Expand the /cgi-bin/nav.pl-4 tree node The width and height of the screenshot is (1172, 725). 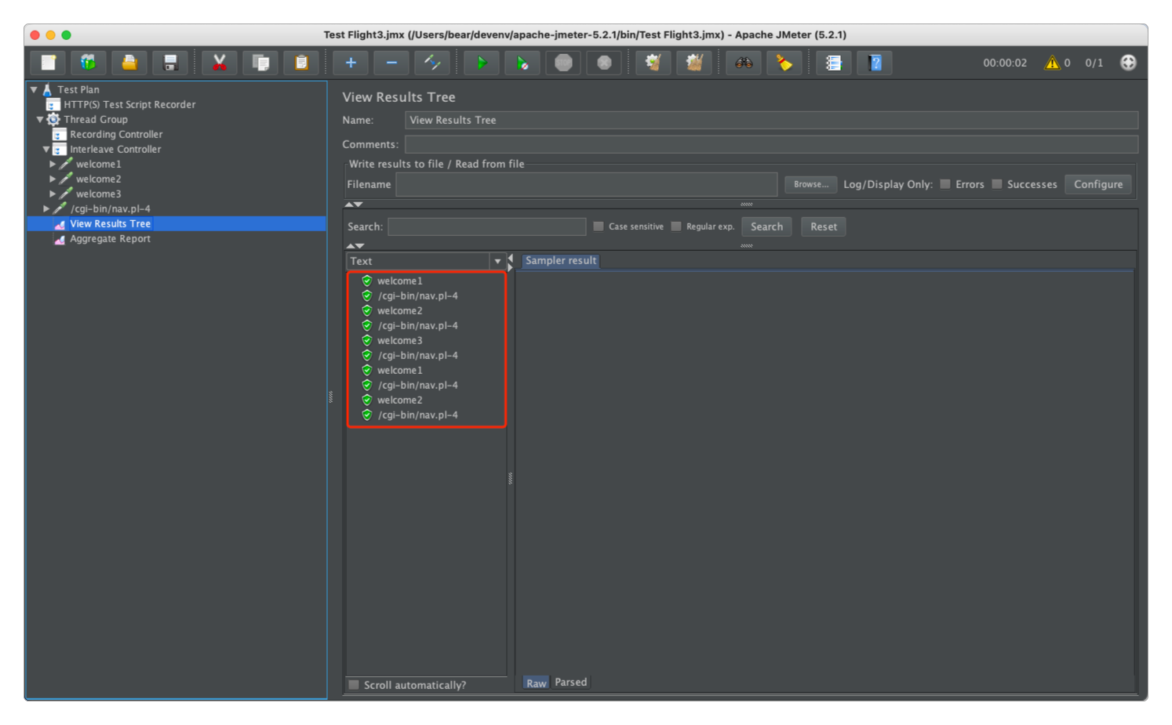[x=46, y=208]
